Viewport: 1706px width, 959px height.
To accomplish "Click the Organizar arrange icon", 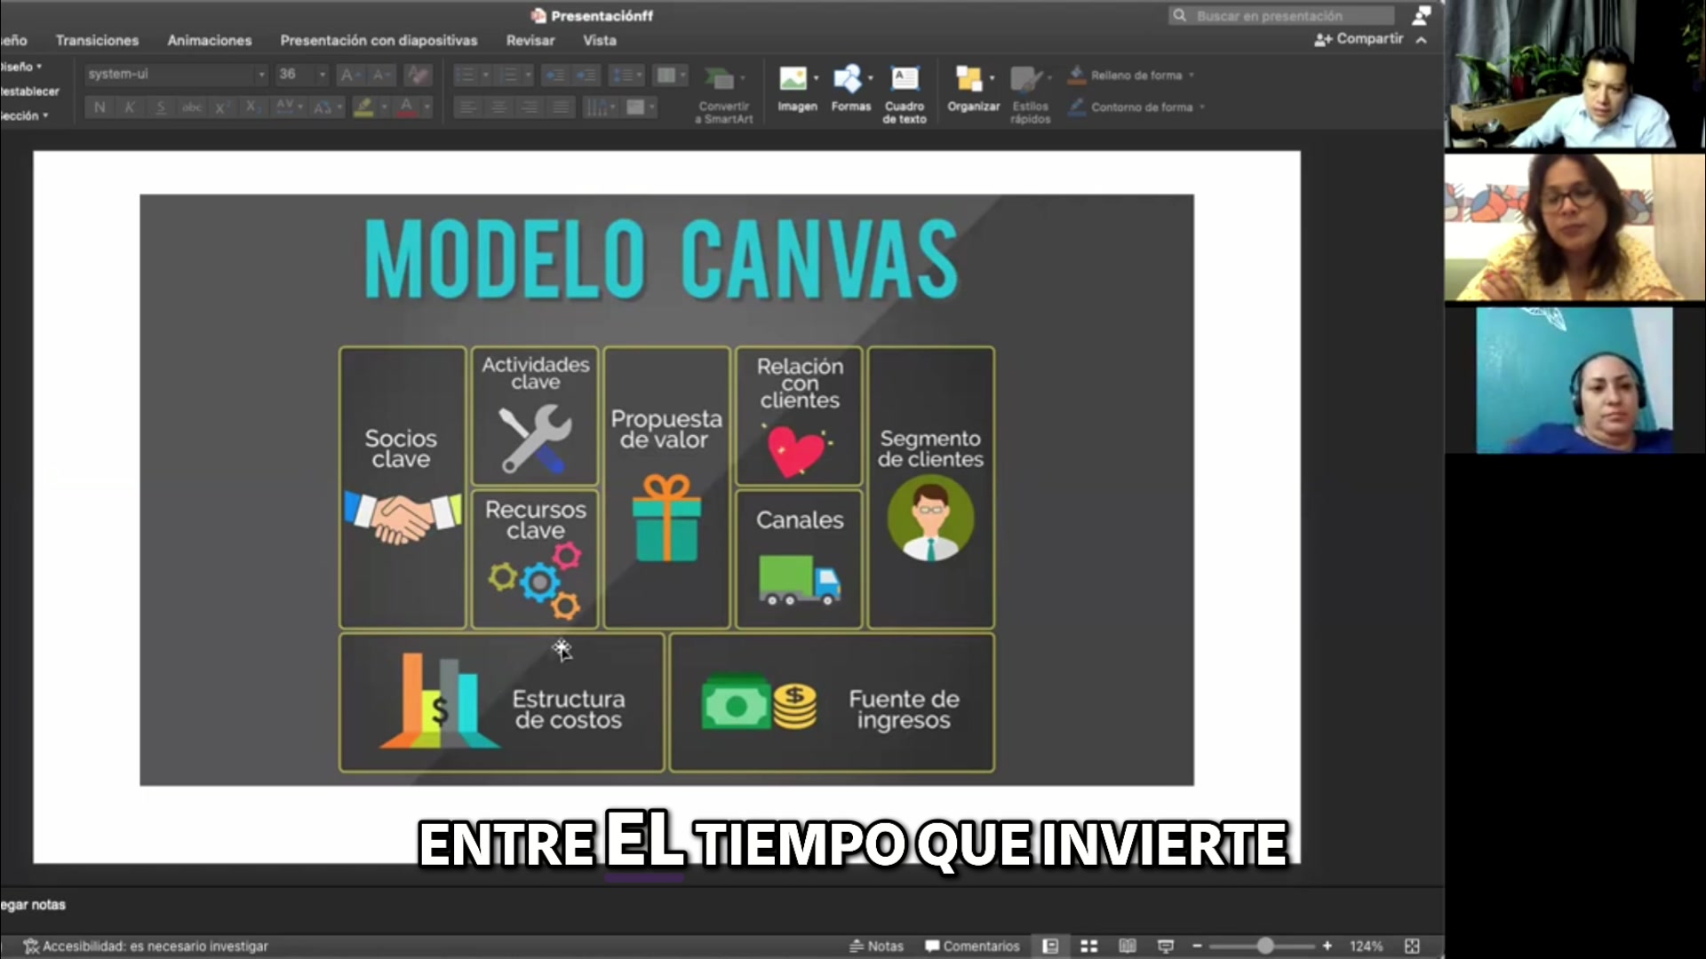I will [x=969, y=80].
